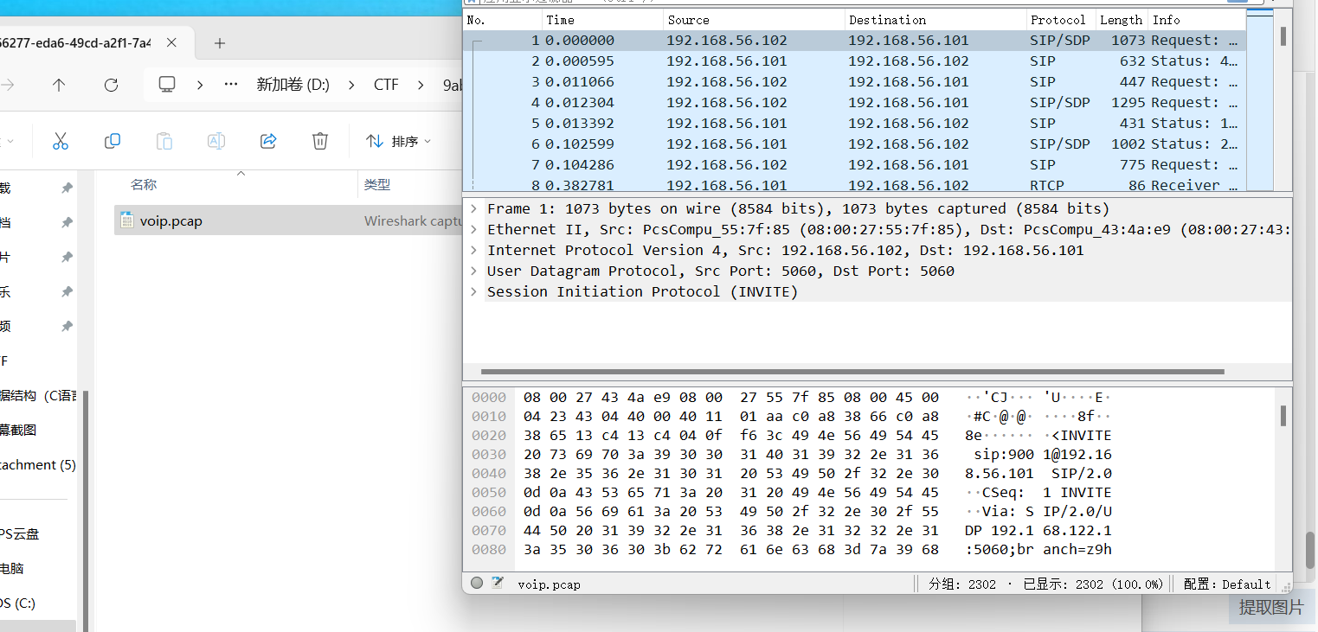1318x632 pixels.
Task: Cut the selected file with scissors icon
Action: (60, 141)
